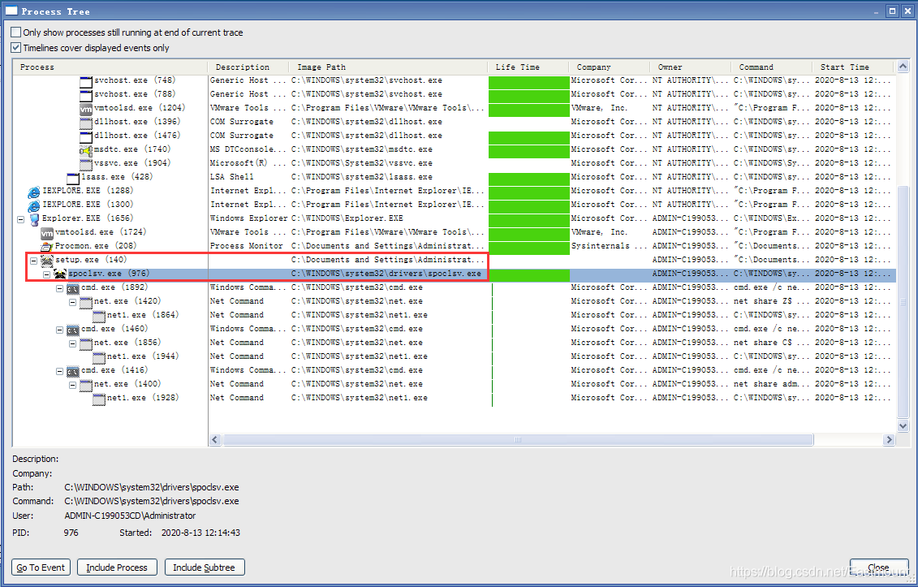Screen dimensions: 918x587
Task: Click the Explorer.EXE (1656) icon
Action: tap(34, 218)
